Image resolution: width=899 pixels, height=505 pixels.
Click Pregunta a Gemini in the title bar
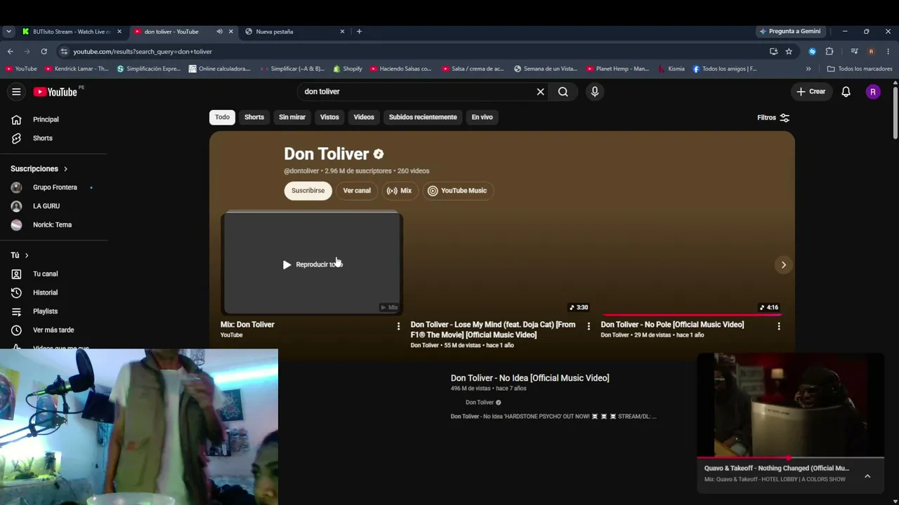(x=790, y=32)
